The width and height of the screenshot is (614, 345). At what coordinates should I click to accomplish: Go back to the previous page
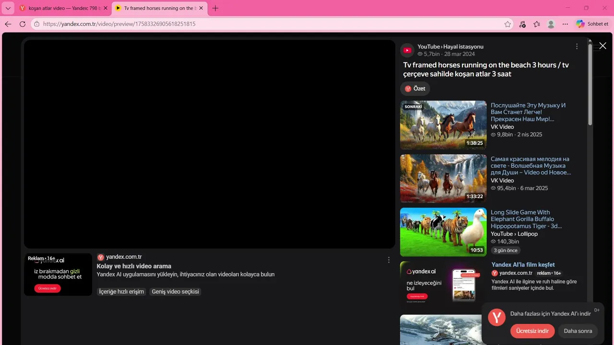coord(8,24)
